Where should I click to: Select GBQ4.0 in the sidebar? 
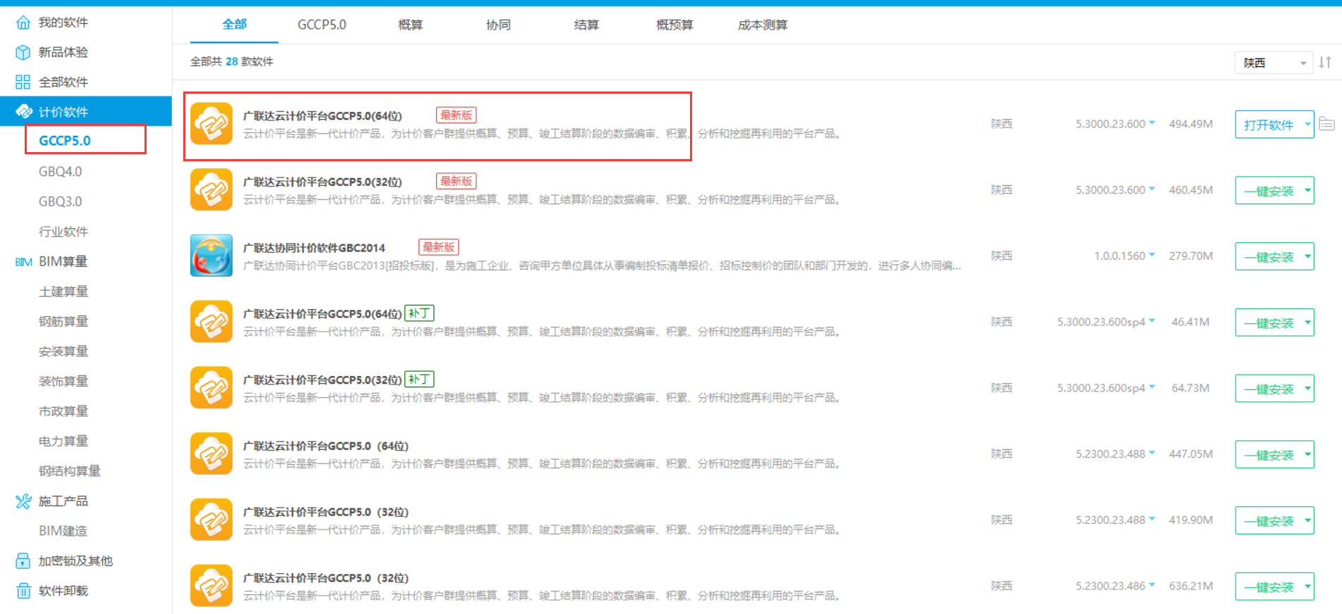click(61, 172)
